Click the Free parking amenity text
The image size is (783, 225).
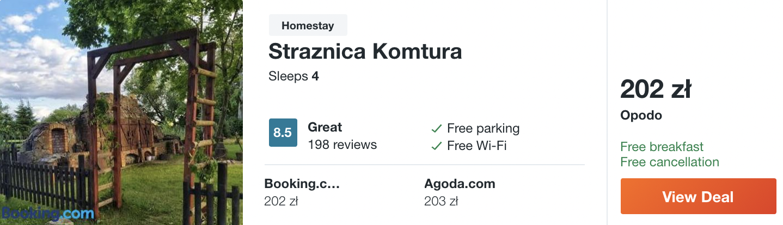pos(484,128)
